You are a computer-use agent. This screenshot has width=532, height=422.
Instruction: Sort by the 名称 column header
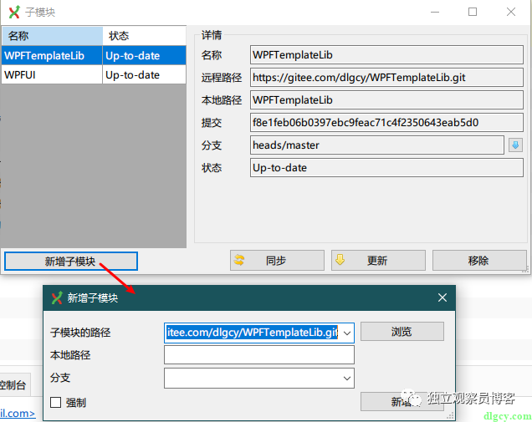point(52,36)
